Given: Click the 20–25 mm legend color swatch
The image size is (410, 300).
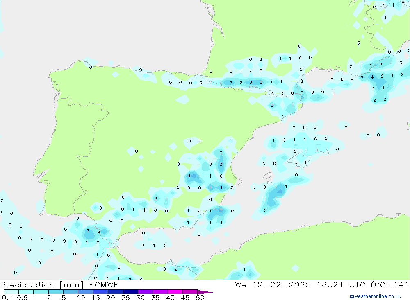Looking at the screenshot, I should coord(116,292).
